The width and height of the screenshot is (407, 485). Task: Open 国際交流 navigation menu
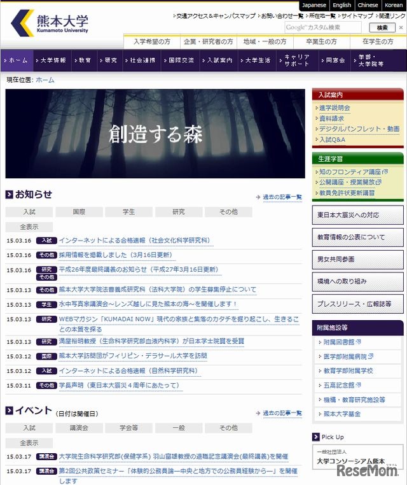tap(181, 60)
